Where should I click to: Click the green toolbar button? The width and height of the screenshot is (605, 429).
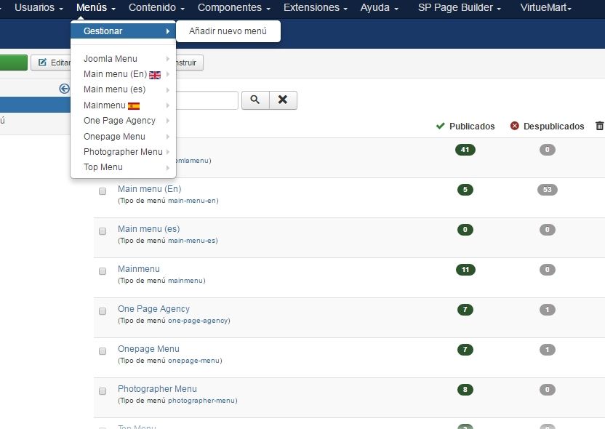[x=14, y=63]
